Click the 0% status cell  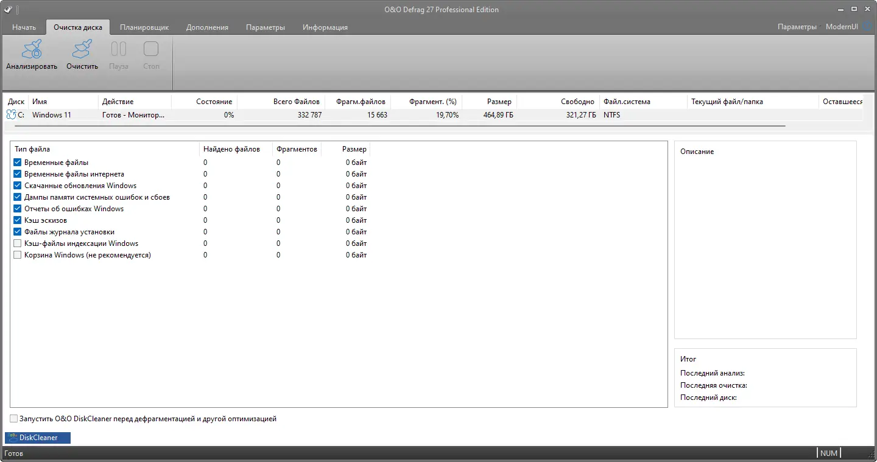228,114
